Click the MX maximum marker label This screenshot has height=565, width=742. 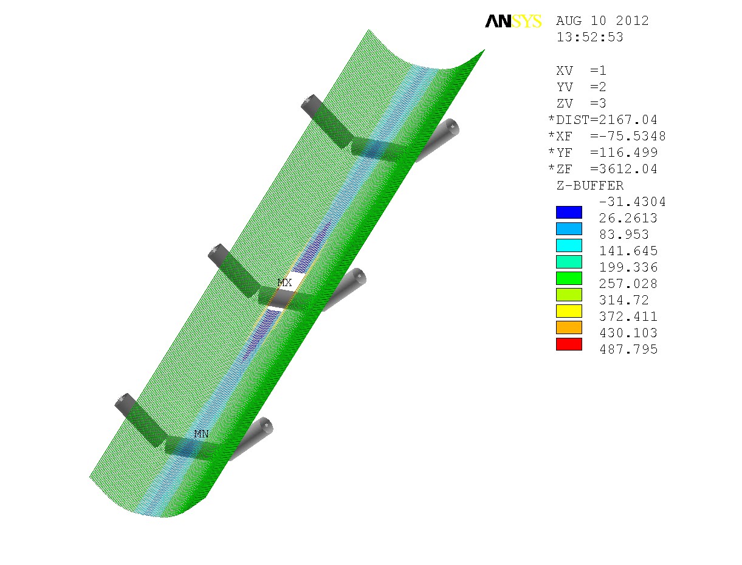pyautogui.click(x=284, y=282)
